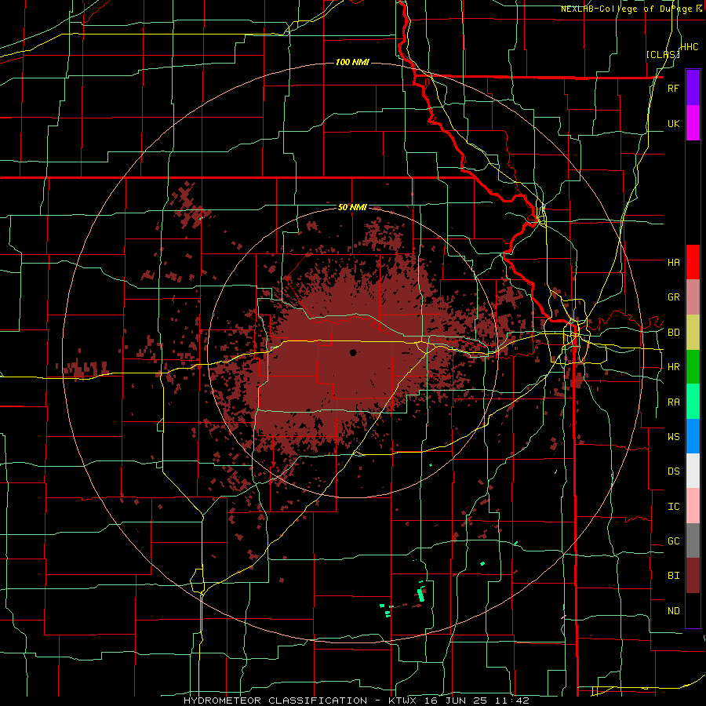This screenshot has height=706, width=706.
Task: Click the RF purple legend color swatch
Action: pyautogui.click(x=693, y=88)
